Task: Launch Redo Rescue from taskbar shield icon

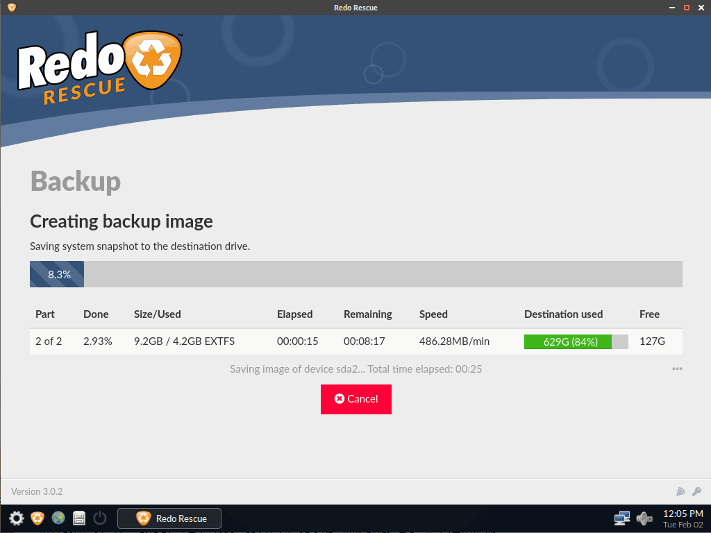Action: coord(37,518)
